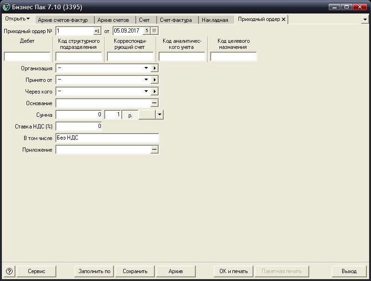The image size is (371, 281).
Task: Click the date field showing 05.09.2017
Action: (128, 31)
